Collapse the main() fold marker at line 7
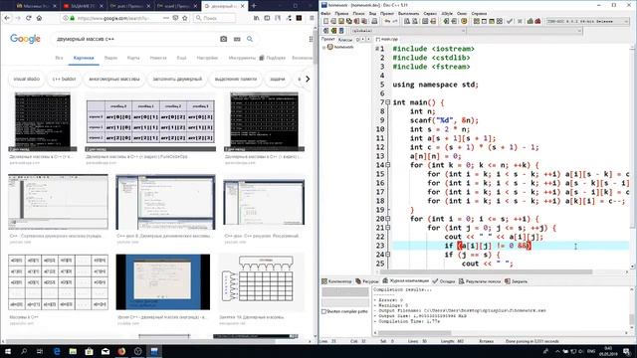 pos(388,102)
